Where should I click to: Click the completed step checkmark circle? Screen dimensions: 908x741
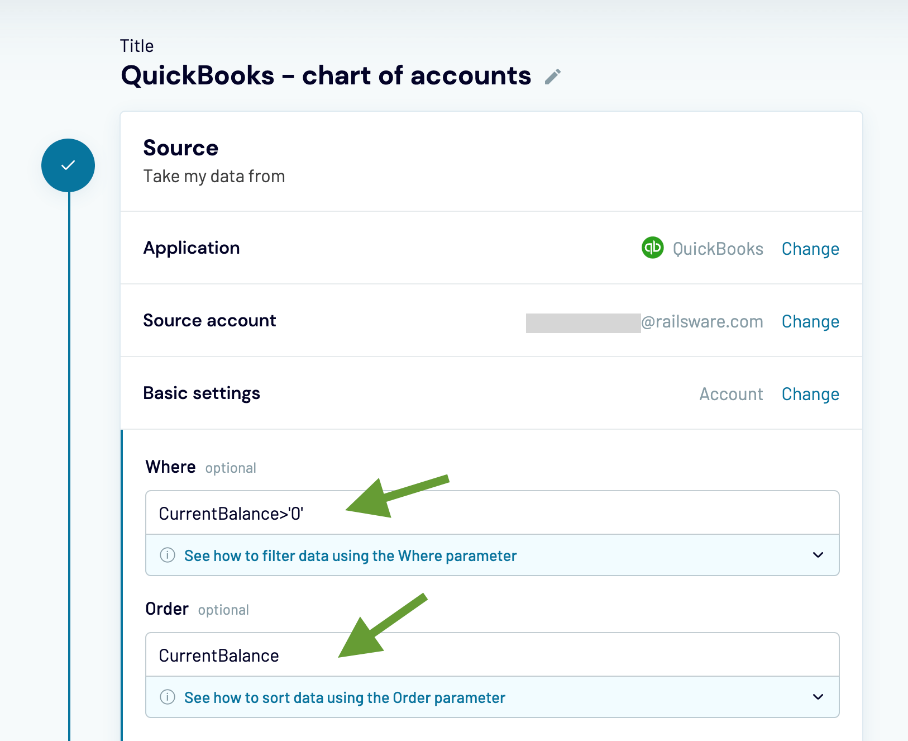click(x=68, y=165)
